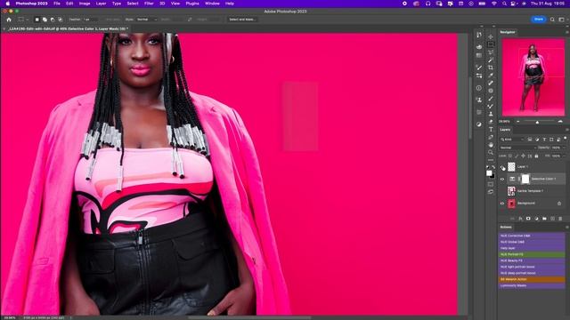
Task: Open Layers panel menu
Action: coord(566,130)
